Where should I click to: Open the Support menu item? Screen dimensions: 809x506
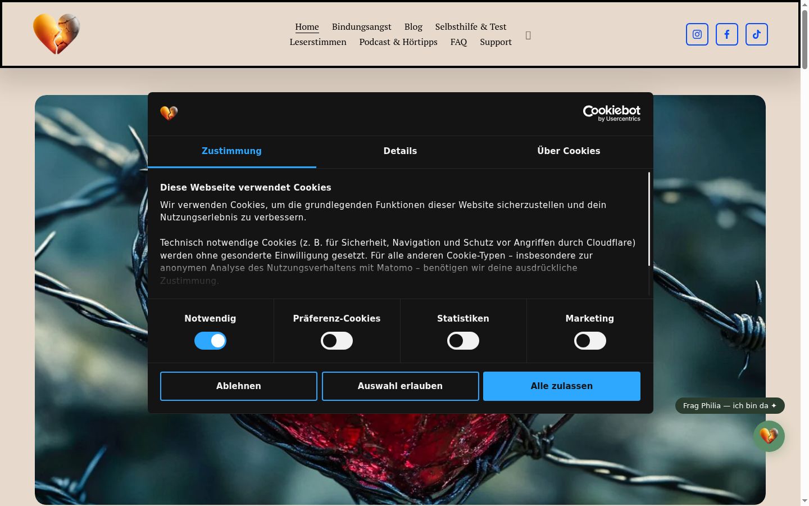(496, 42)
